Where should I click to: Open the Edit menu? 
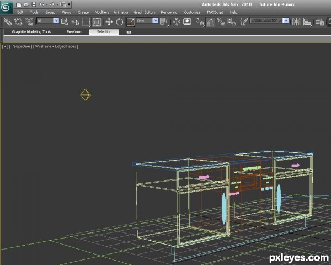[x=20, y=13]
